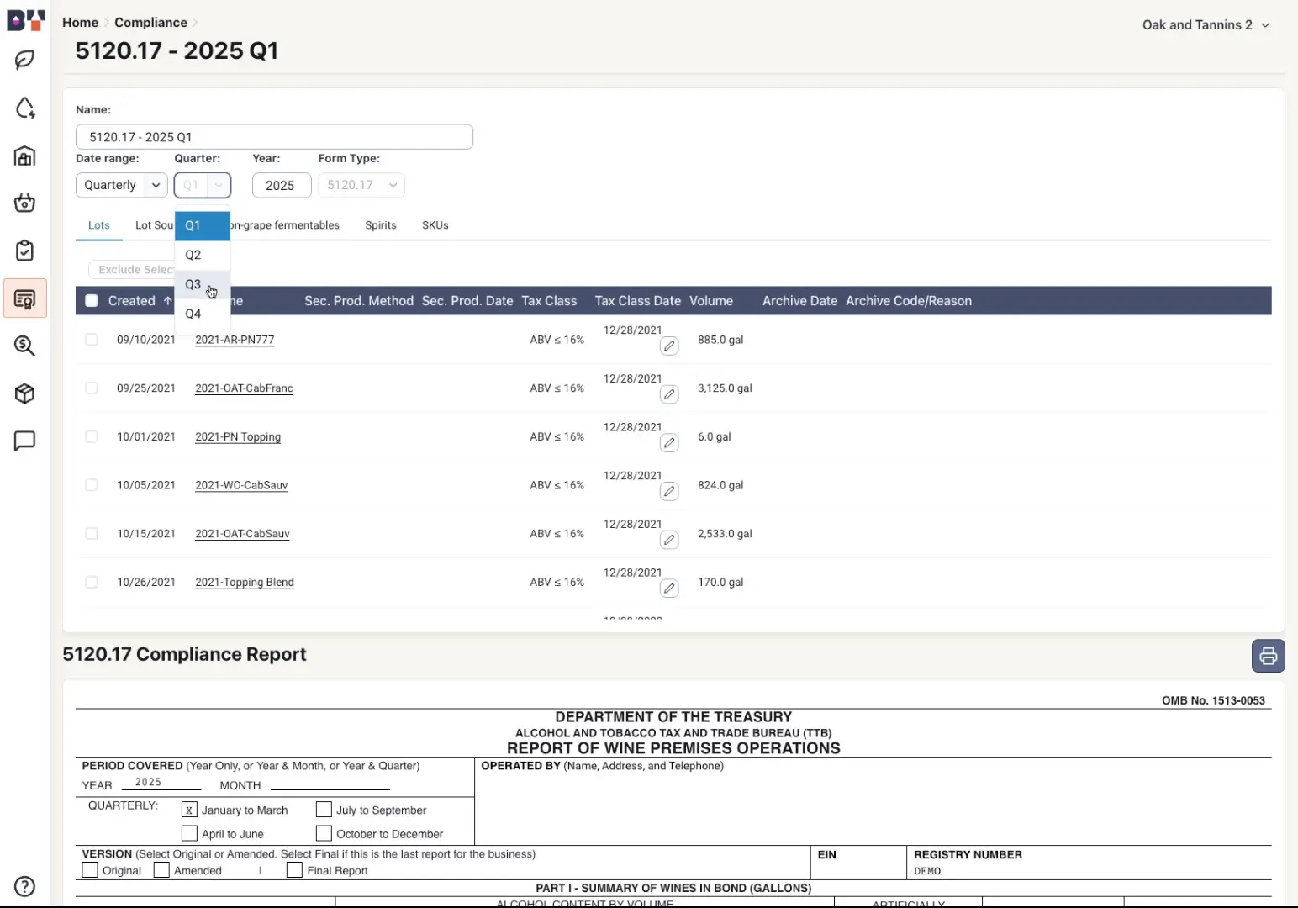Open the Form Type 5120.17 dropdown

(361, 185)
